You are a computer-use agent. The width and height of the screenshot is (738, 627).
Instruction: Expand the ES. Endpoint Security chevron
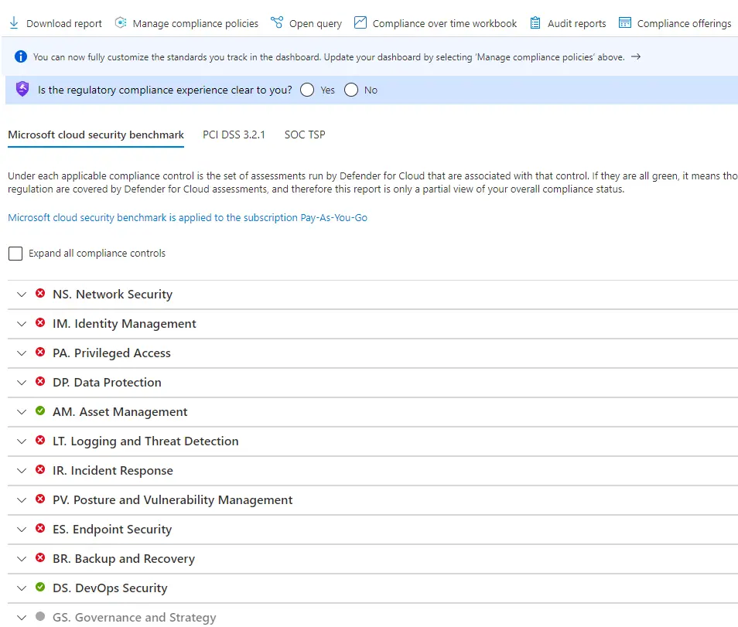(x=22, y=530)
